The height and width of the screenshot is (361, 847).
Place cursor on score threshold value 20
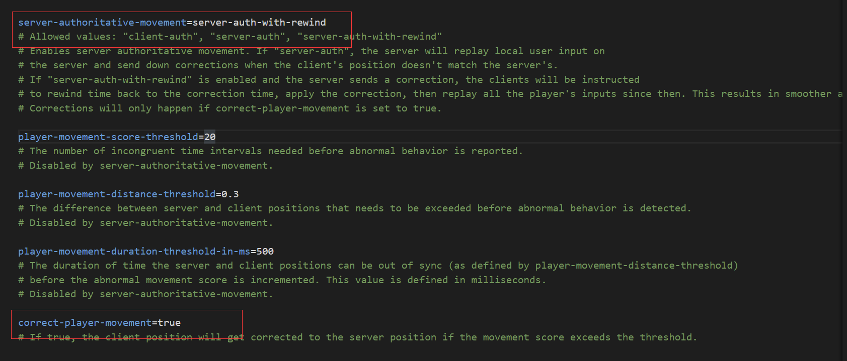[x=210, y=137]
